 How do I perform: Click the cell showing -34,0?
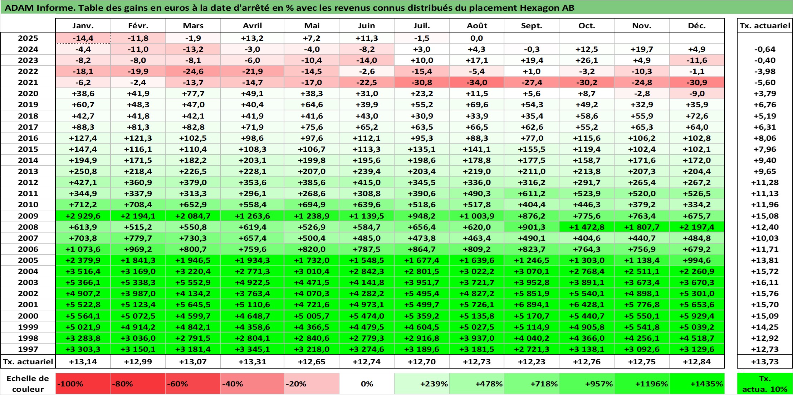click(x=477, y=82)
